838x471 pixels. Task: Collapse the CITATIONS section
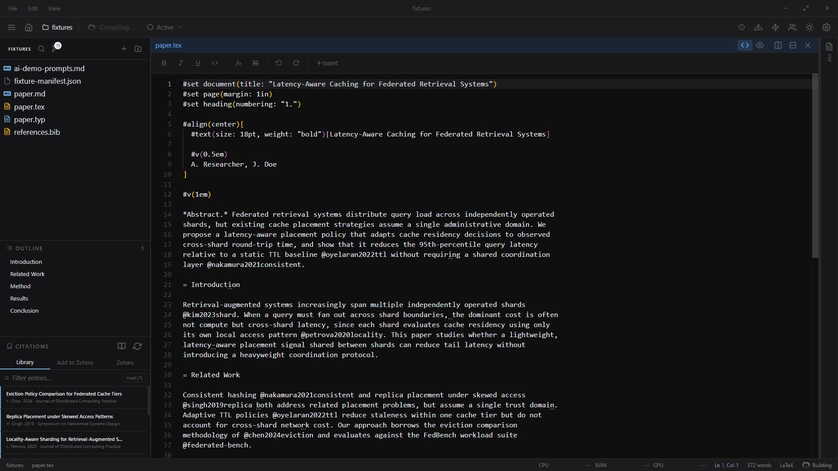tap(28, 346)
